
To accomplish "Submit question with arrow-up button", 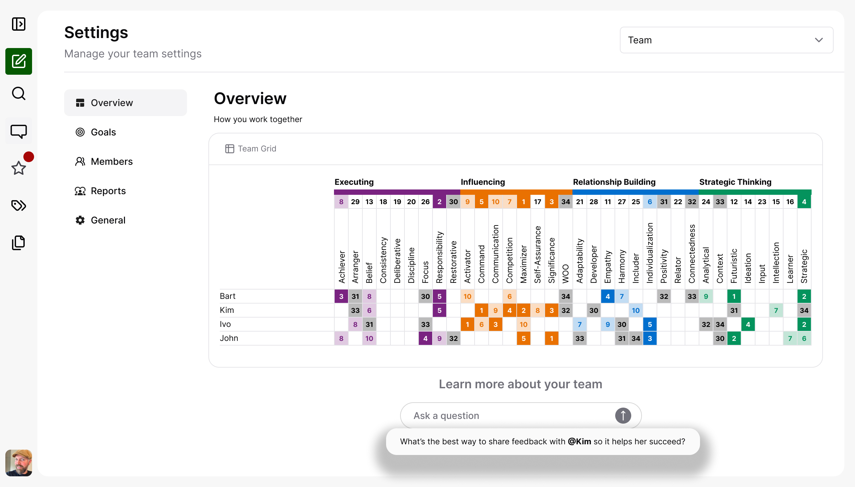I will click(x=623, y=415).
